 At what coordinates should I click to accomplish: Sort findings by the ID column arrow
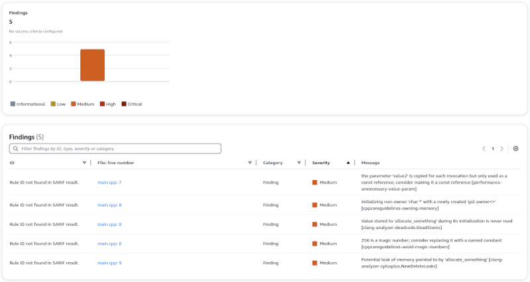pos(84,162)
